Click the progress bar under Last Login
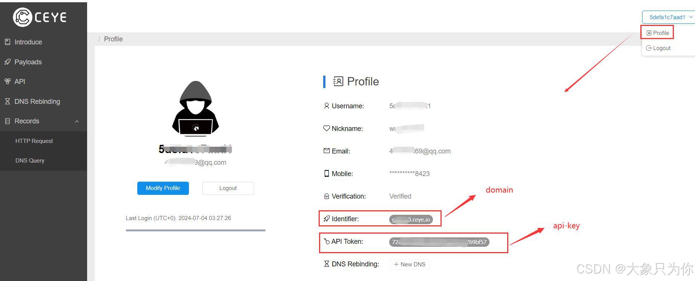695x281 pixels. (196, 230)
